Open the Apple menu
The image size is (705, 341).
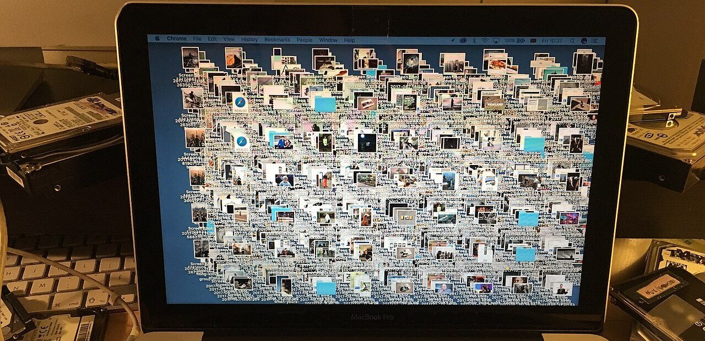[x=157, y=39]
